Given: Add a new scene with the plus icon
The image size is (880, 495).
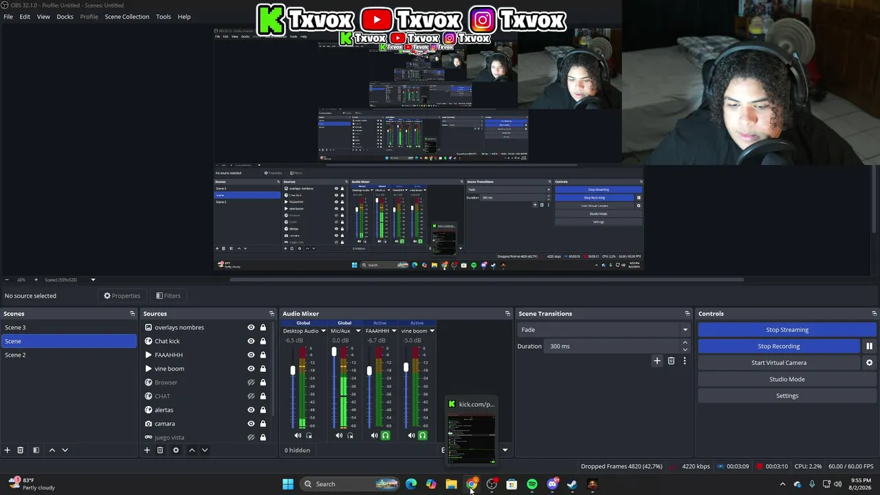Looking at the screenshot, I should click(8, 450).
